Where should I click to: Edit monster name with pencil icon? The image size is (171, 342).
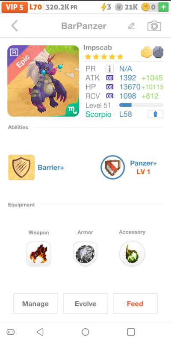click(131, 26)
